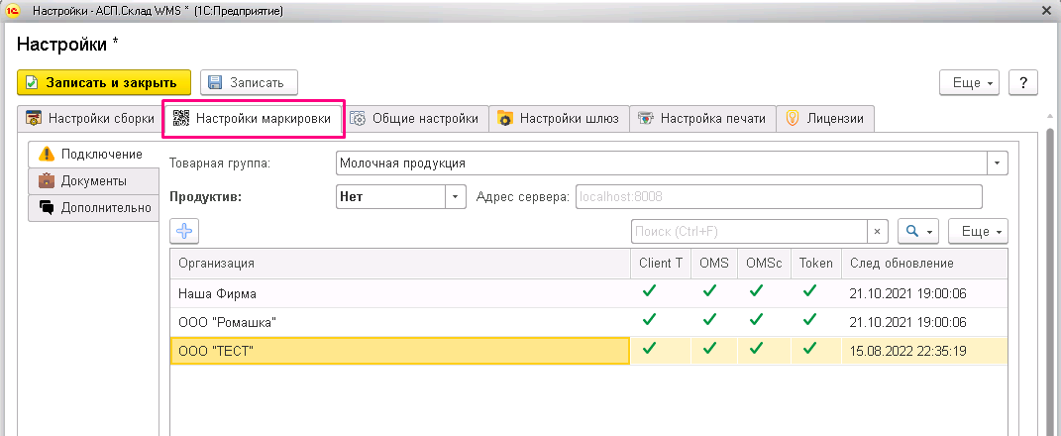
Task: Expand the 'Товарная группа' dropdown arrow
Action: 998,163
